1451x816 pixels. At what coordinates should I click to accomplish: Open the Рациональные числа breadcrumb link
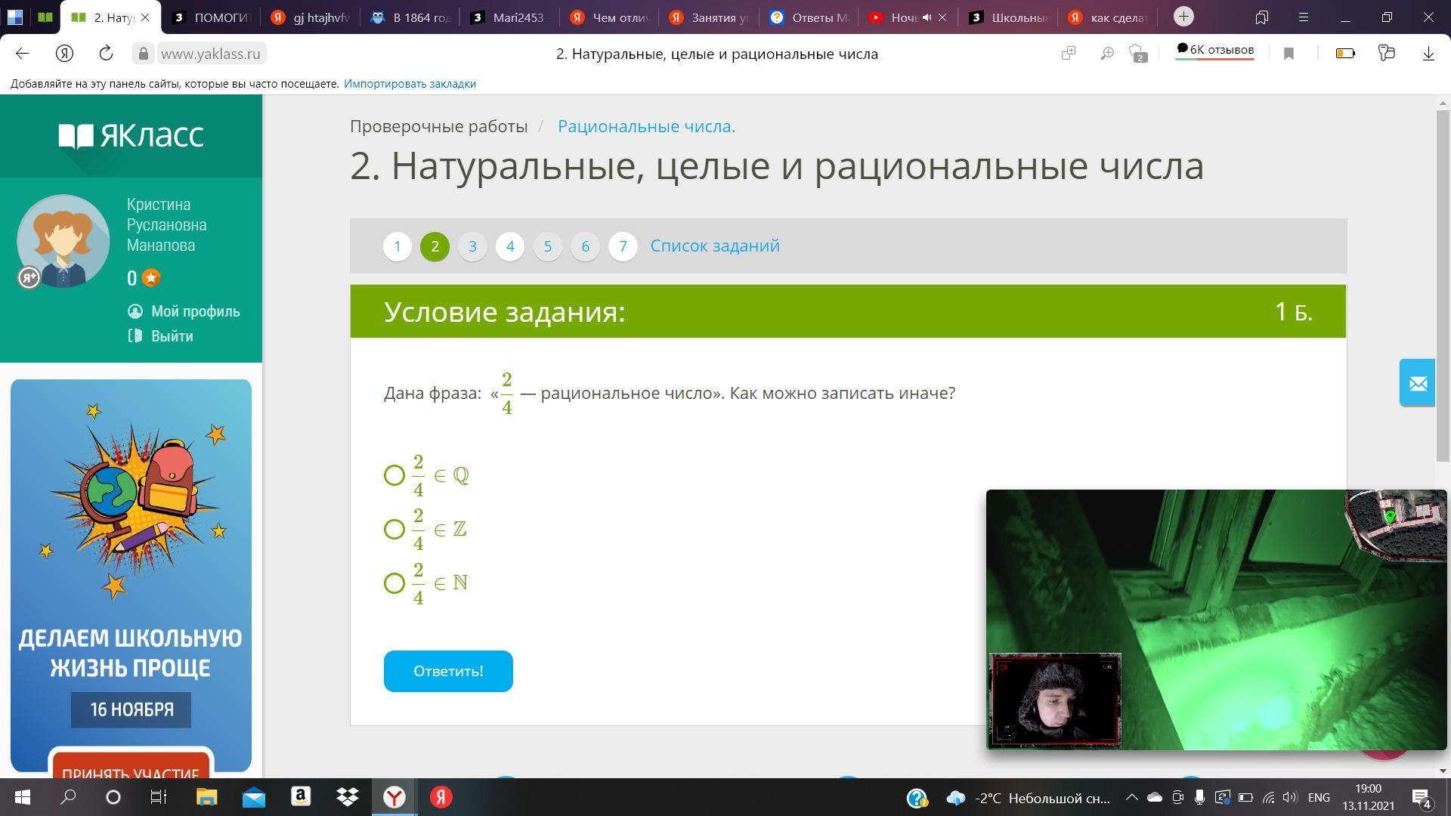646,126
